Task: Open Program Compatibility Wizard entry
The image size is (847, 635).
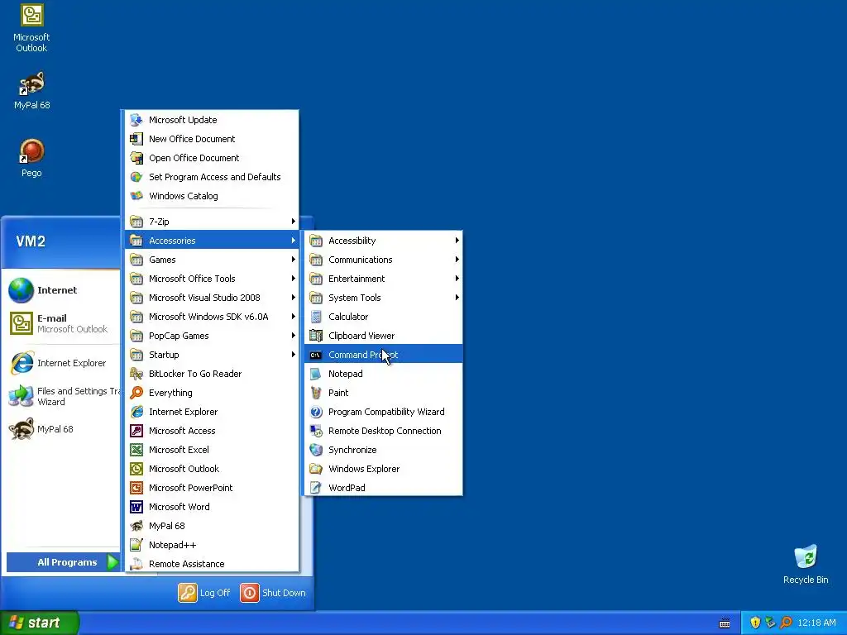Action: 384,412
